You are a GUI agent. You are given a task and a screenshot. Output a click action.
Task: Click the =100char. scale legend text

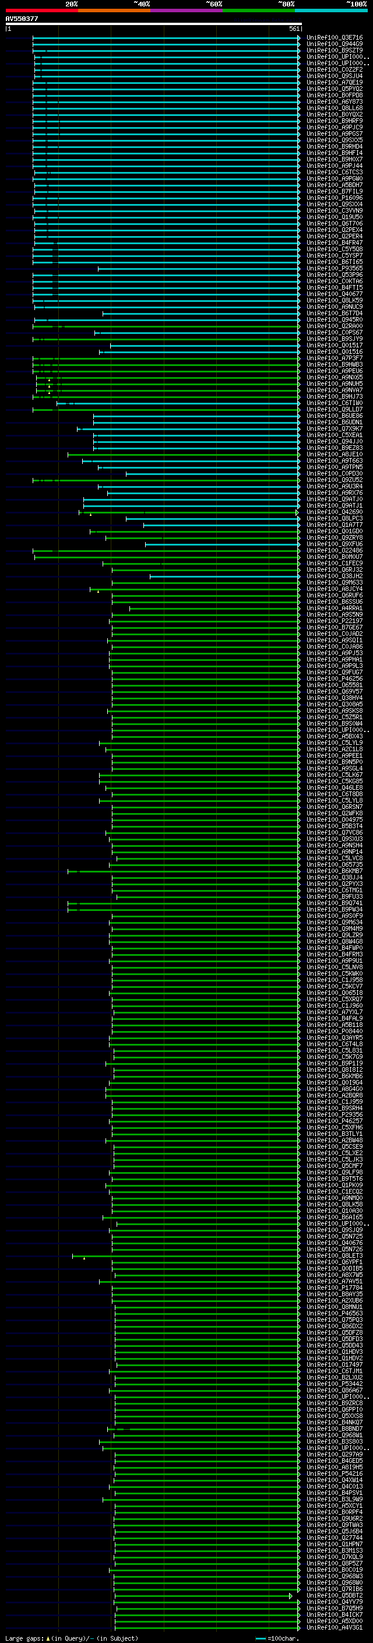(x=283, y=1638)
